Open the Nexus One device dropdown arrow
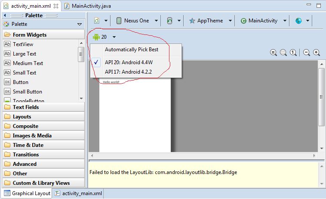Screen dimensions: 326x199 tap(156, 21)
